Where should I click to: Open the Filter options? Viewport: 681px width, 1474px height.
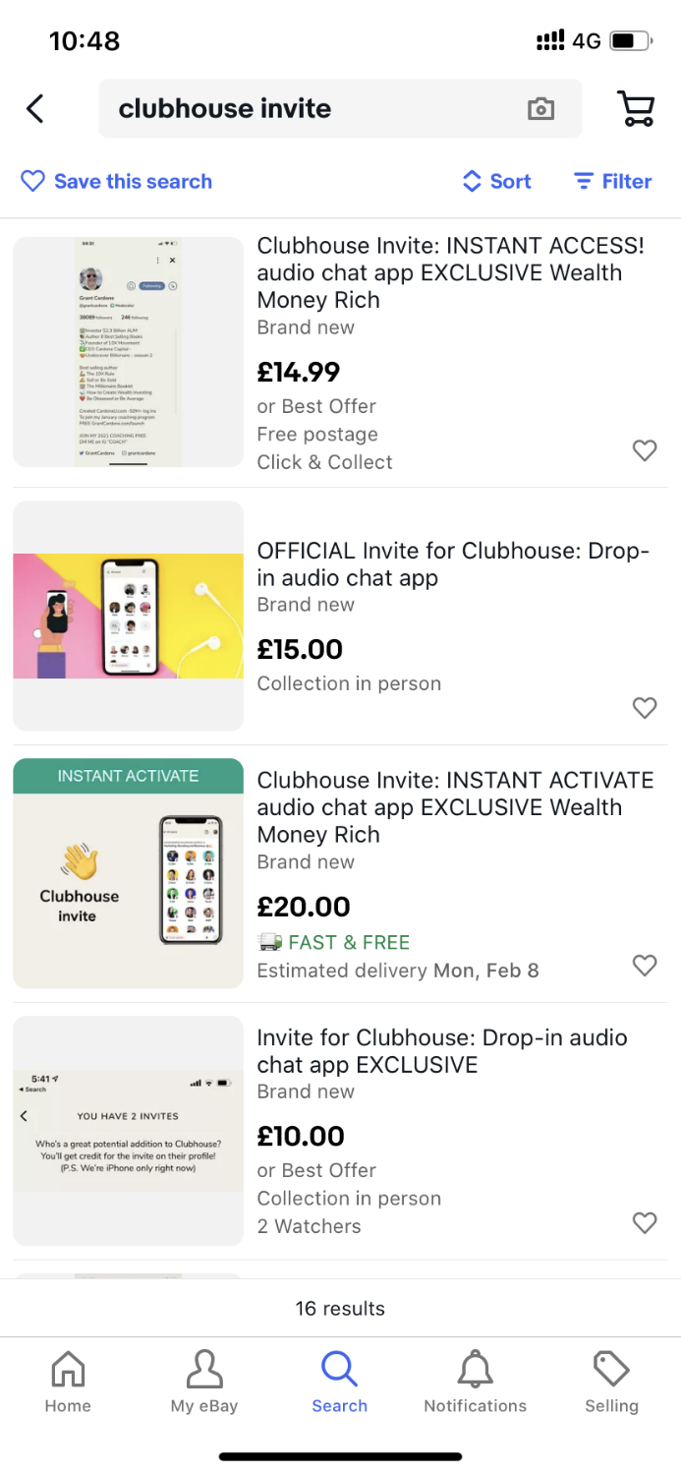612,181
